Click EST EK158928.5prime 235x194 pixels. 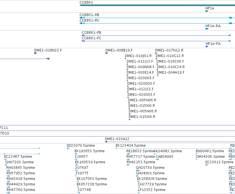point(138,182)
